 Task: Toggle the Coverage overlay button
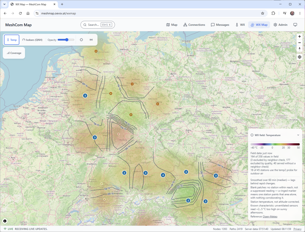(x=14, y=53)
